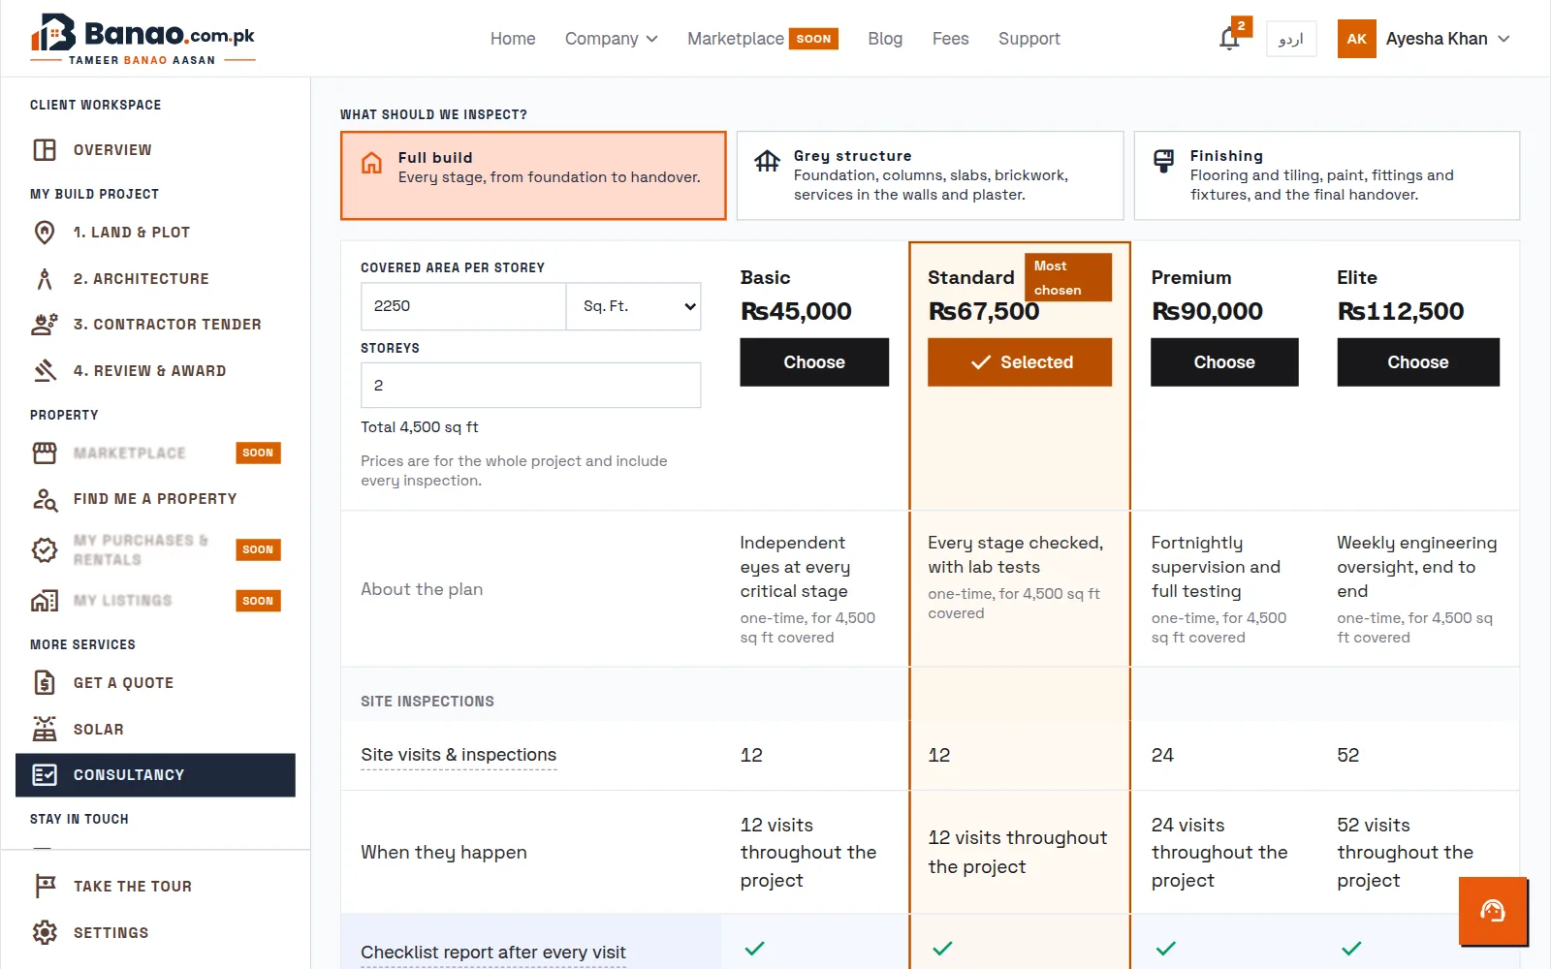
Task: Open the Support page
Action: (1029, 39)
